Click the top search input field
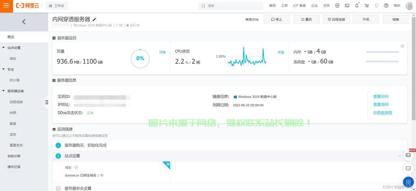416x191 pixels. coord(233,6)
